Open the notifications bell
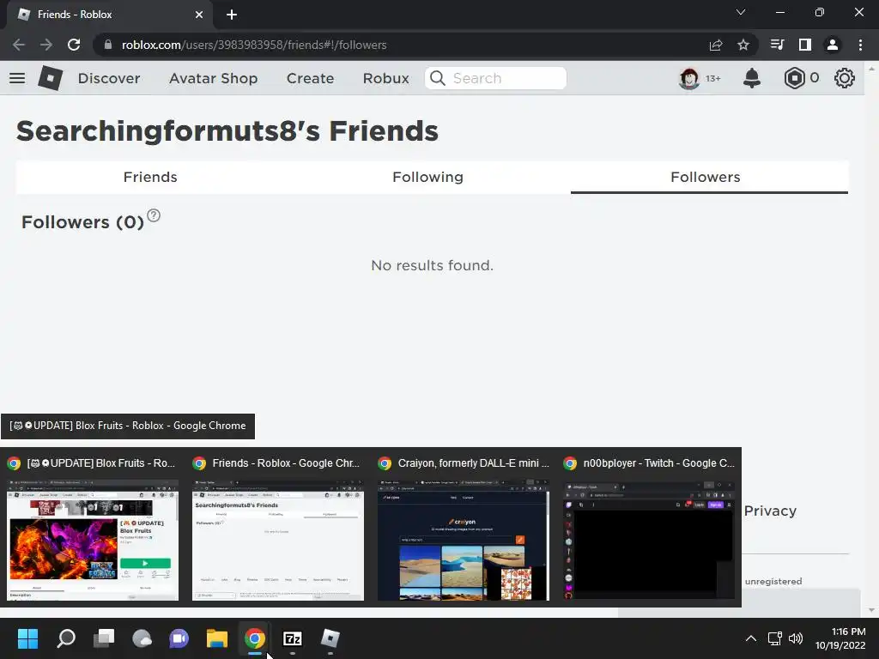Screen dimensions: 879x659 coord(752,78)
